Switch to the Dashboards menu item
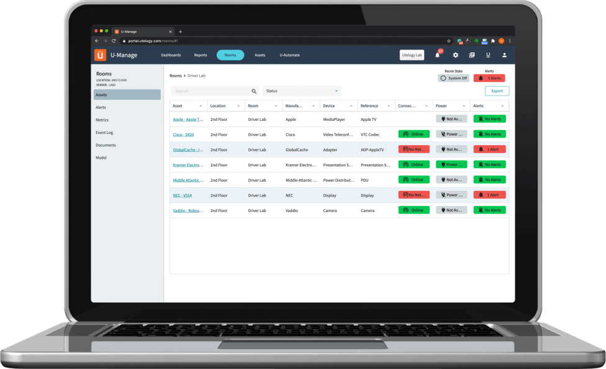 (171, 55)
